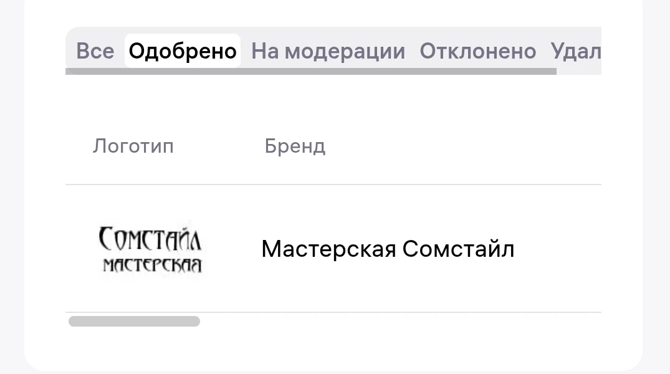This screenshot has height=374, width=670.
Task: Open the partially visible "Удал" tab
Action: pos(576,51)
